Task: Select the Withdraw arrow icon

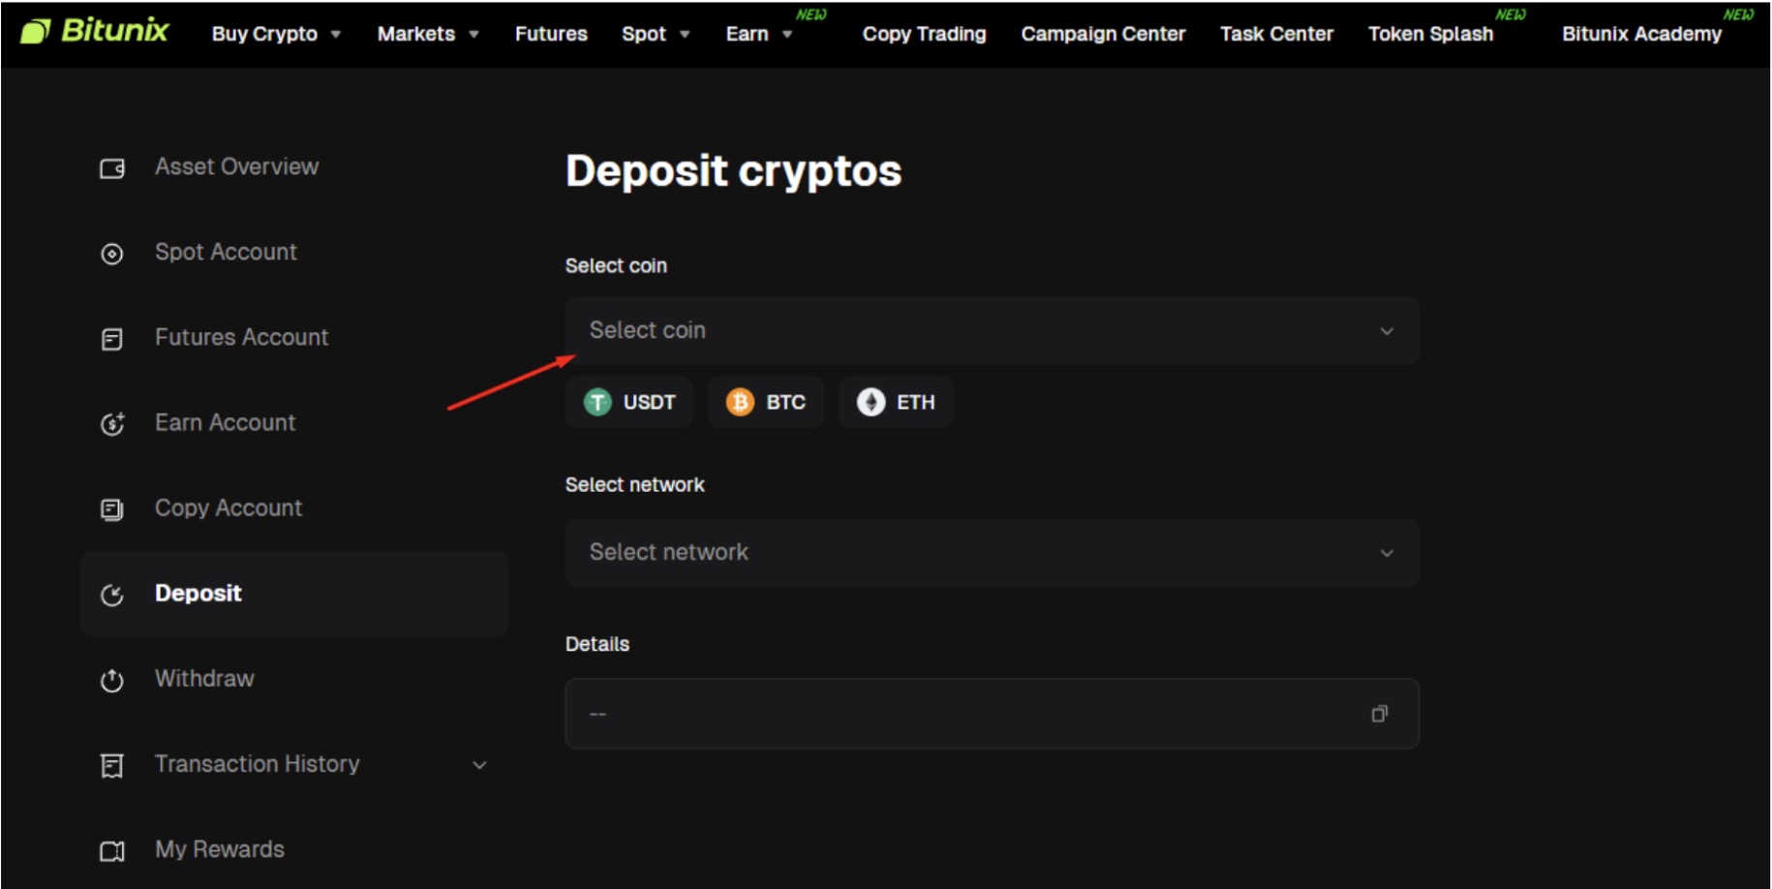Action: tap(111, 680)
